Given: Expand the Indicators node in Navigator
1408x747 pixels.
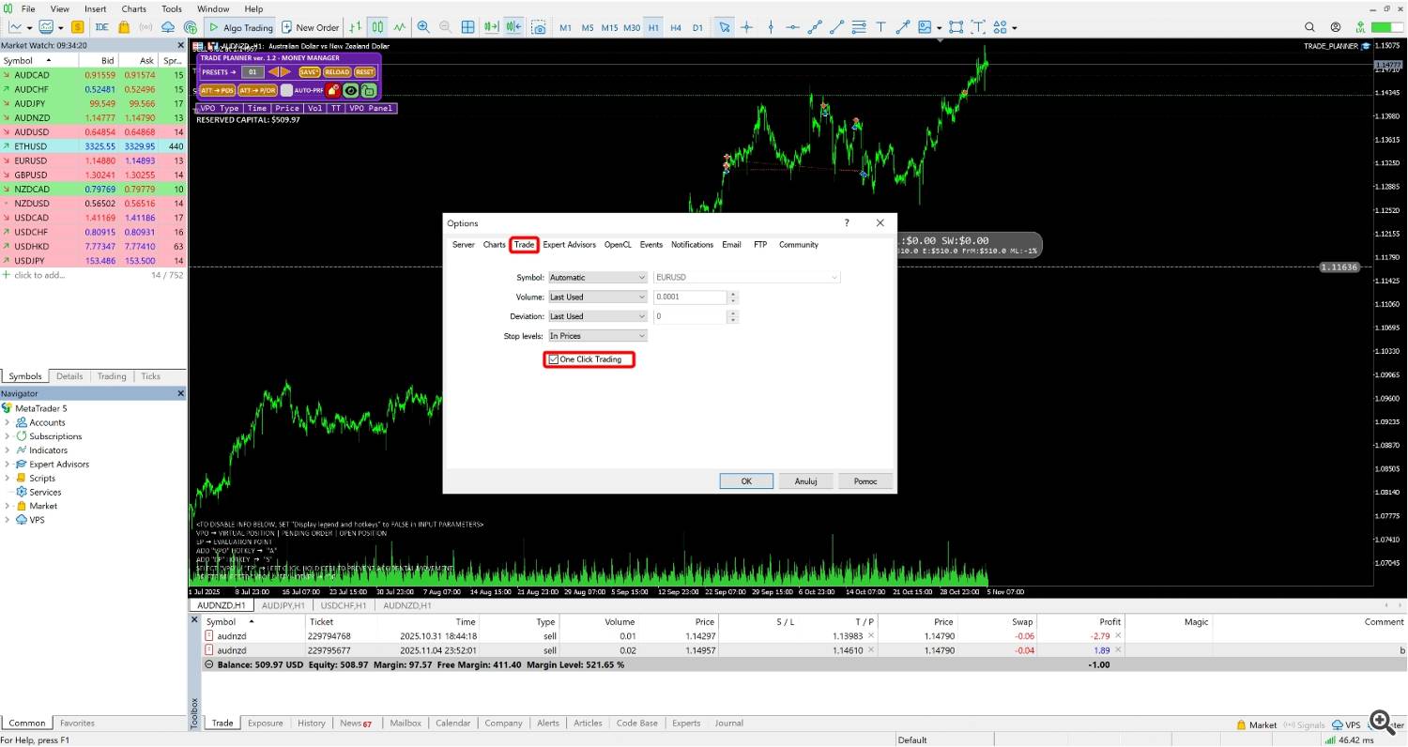Looking at the screenshot, I should click(8, 450).
